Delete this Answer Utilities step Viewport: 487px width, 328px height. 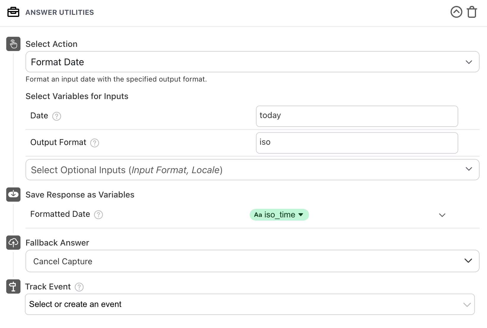click(472, 12)
